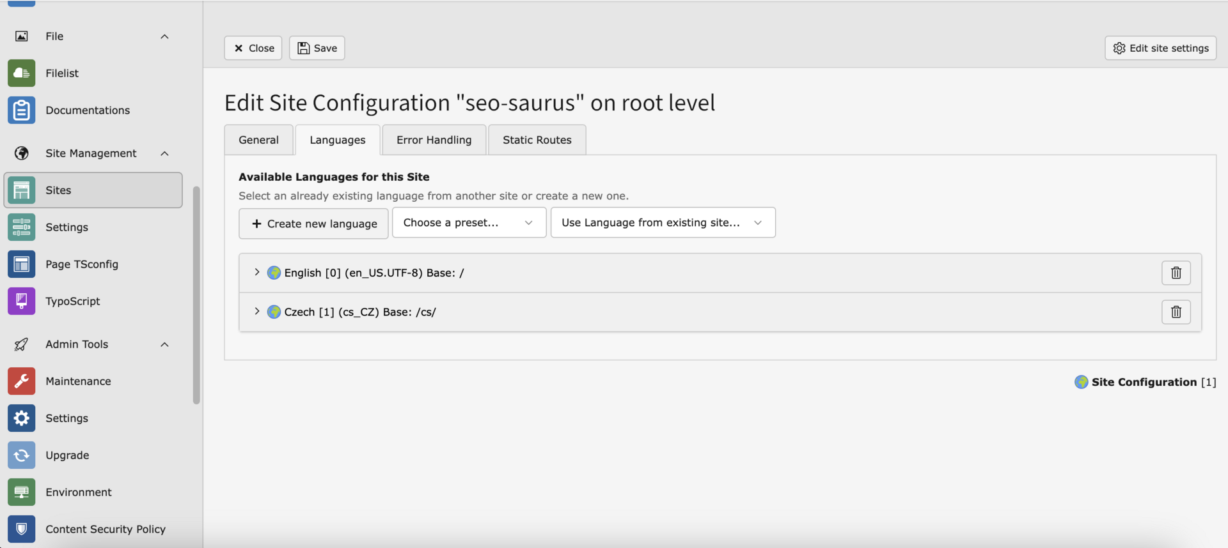Delete the English language entry
The image size is (1228, 548).
click(x=1176, y=273)
